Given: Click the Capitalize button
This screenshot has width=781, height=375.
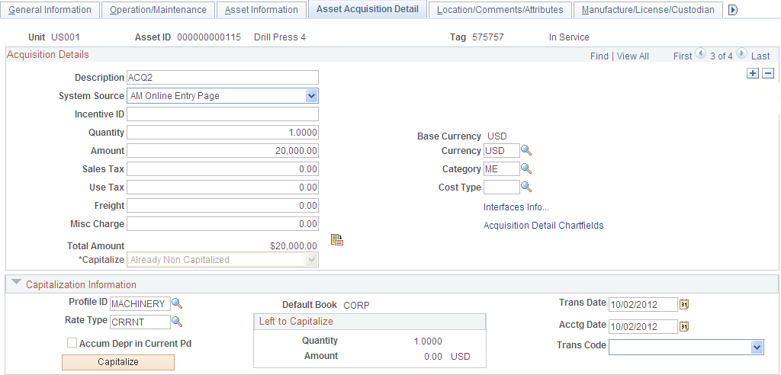Looking at the screenshot, I should click(x=118, y=362).
